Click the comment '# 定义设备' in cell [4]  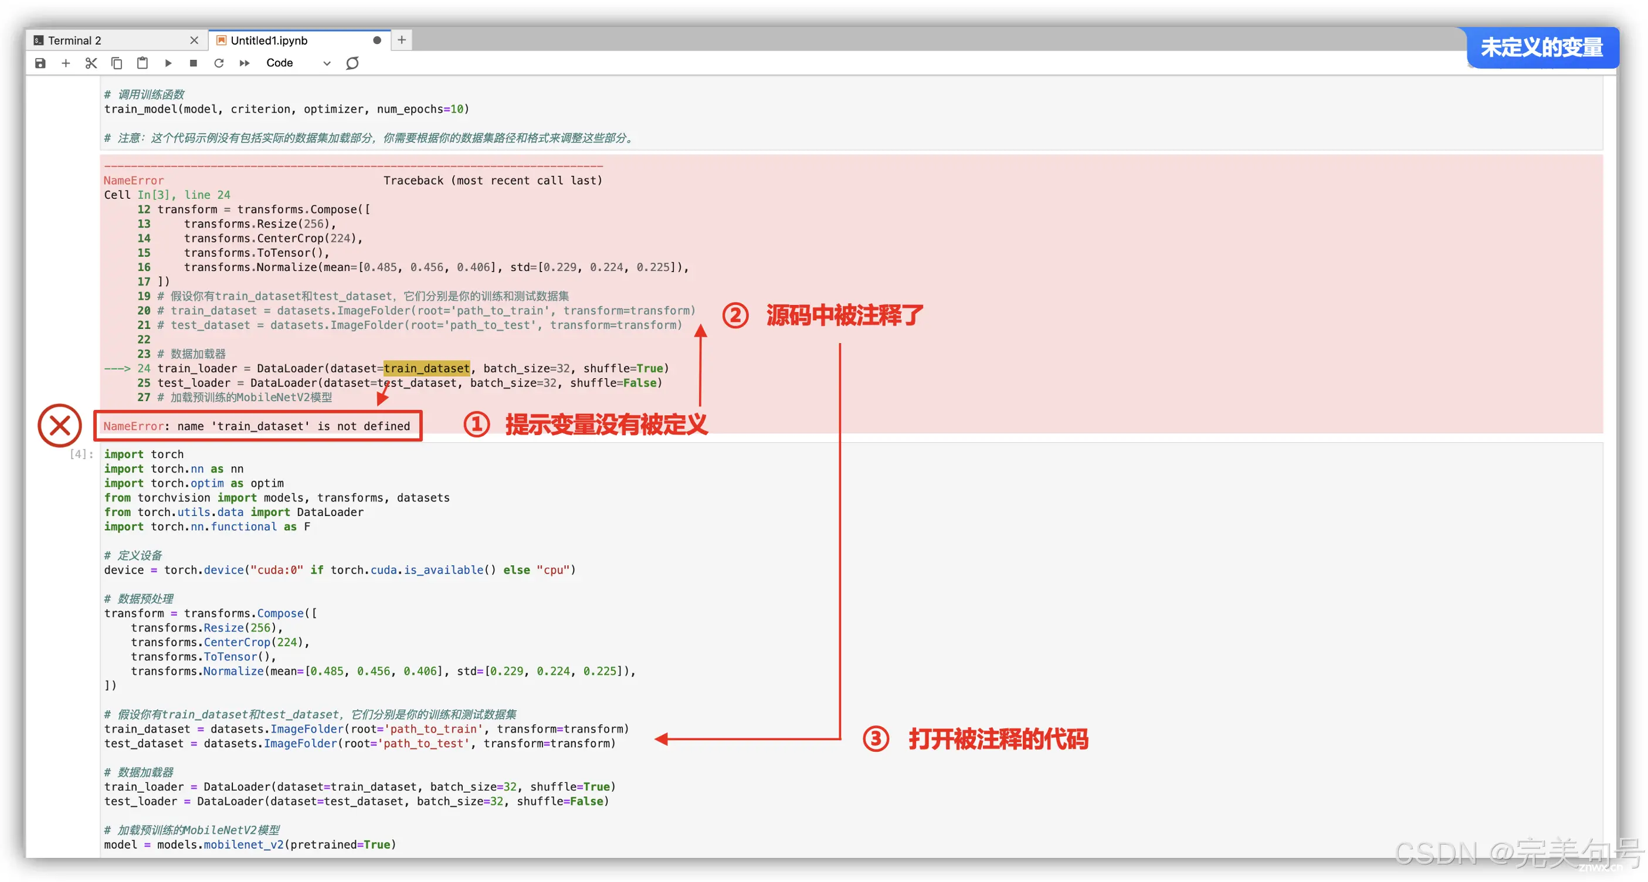click(133, 556)
